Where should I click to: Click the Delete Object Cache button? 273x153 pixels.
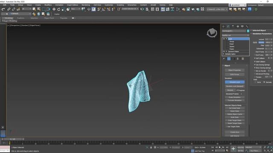tap(235, 114)
